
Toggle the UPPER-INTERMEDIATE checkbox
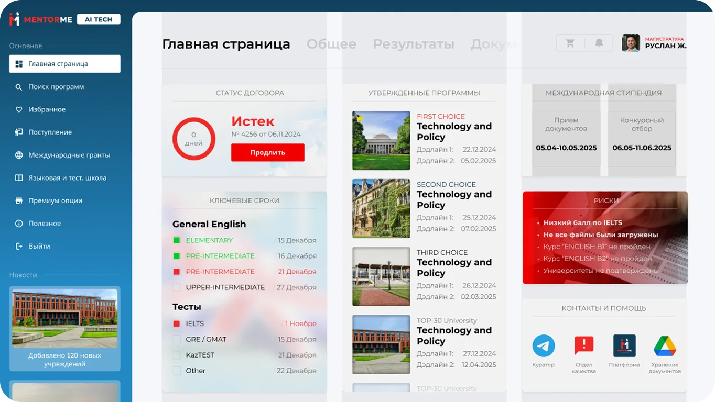pos(177,287)
